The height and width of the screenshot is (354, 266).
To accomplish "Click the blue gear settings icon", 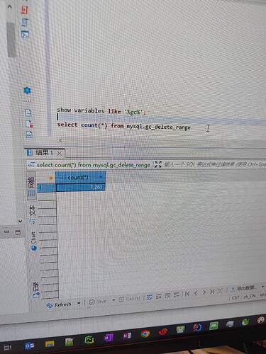I will click(27, 91).
